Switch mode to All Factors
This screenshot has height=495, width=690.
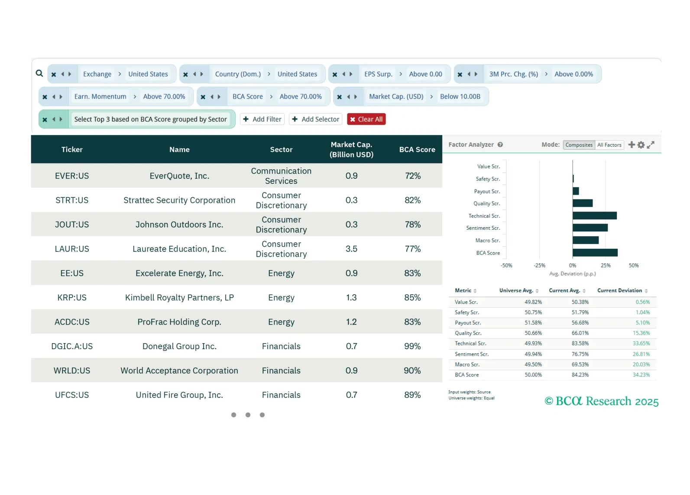pyautogui.click(x=609, y=145)
